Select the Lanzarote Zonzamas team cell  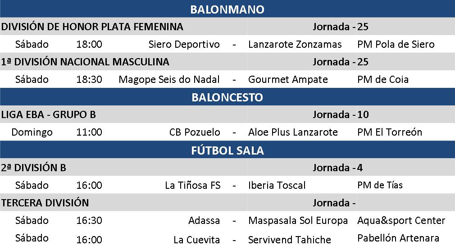tap(295, 44)
